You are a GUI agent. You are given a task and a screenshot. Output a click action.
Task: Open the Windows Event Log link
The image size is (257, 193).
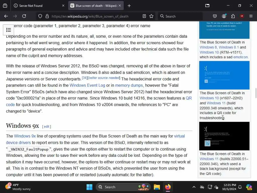tap(87, 85)
